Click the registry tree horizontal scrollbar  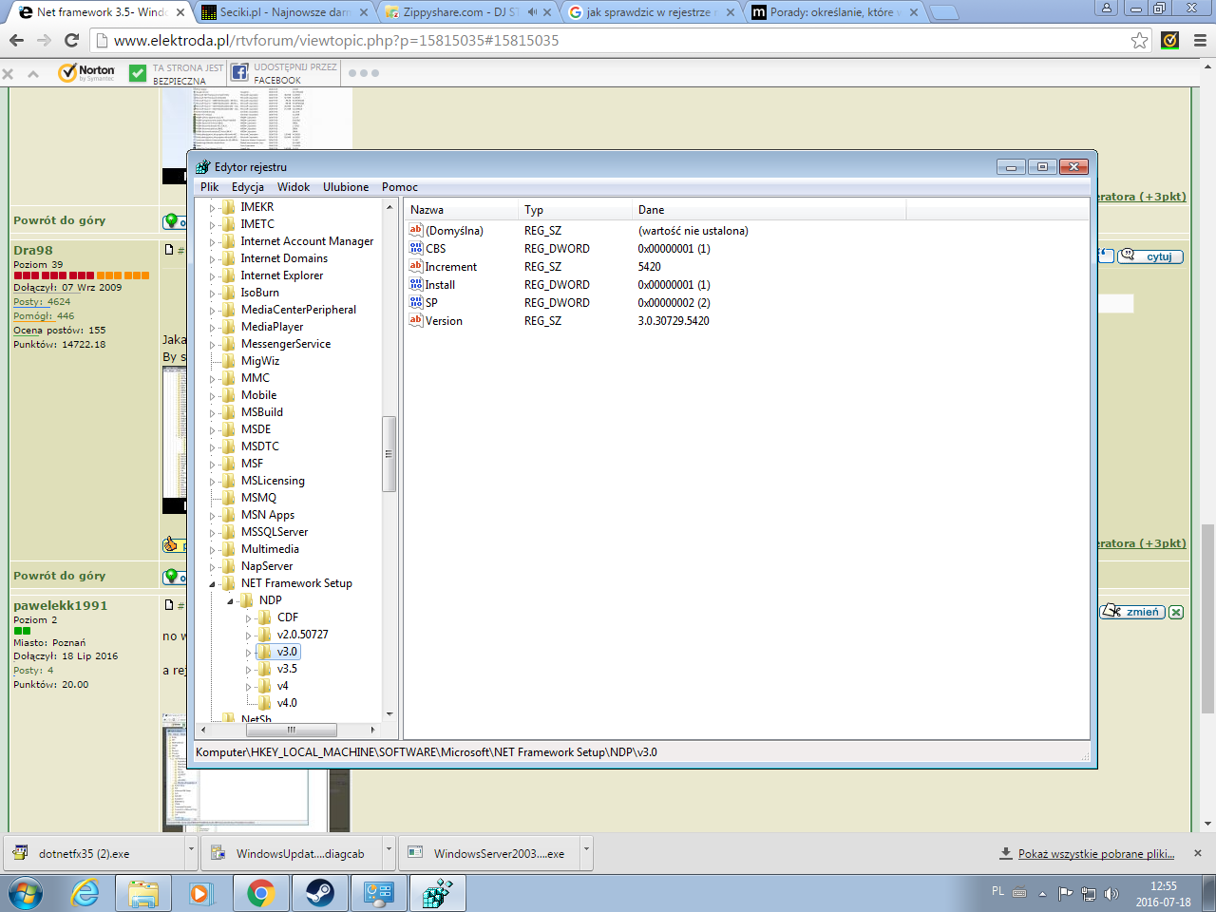click(292, 730)
